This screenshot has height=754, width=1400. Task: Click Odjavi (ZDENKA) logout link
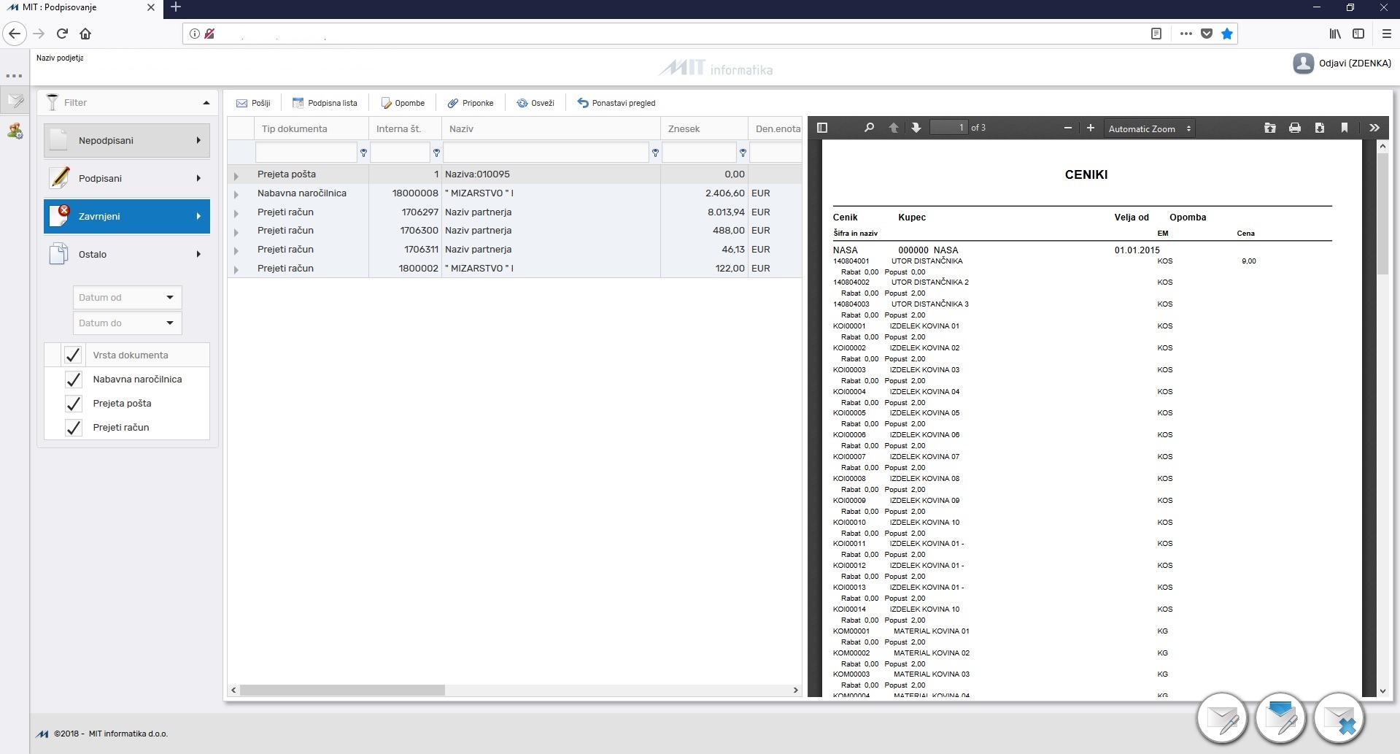1355,64
